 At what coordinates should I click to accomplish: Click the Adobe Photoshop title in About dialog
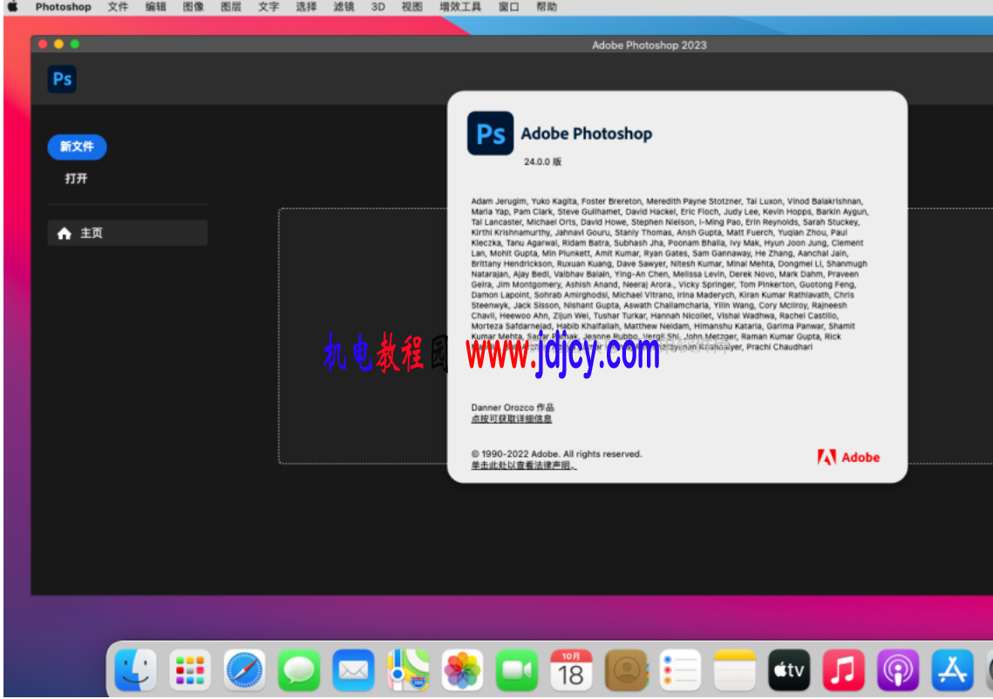(587, 133)
